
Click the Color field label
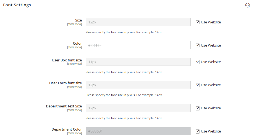point(77,44)
